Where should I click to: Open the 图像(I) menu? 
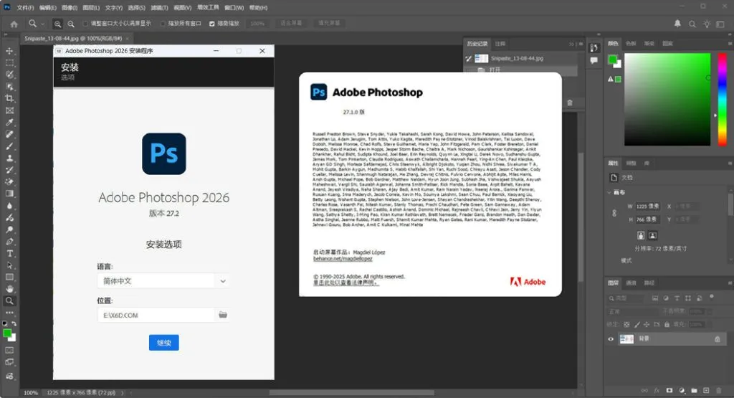pyautogui.click(x=70, y=7)
